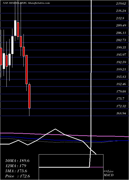The width and height of the screenshot is (129, 180).
Task: Click the long red candle ending near 183
Action: (x=27, y=69)
